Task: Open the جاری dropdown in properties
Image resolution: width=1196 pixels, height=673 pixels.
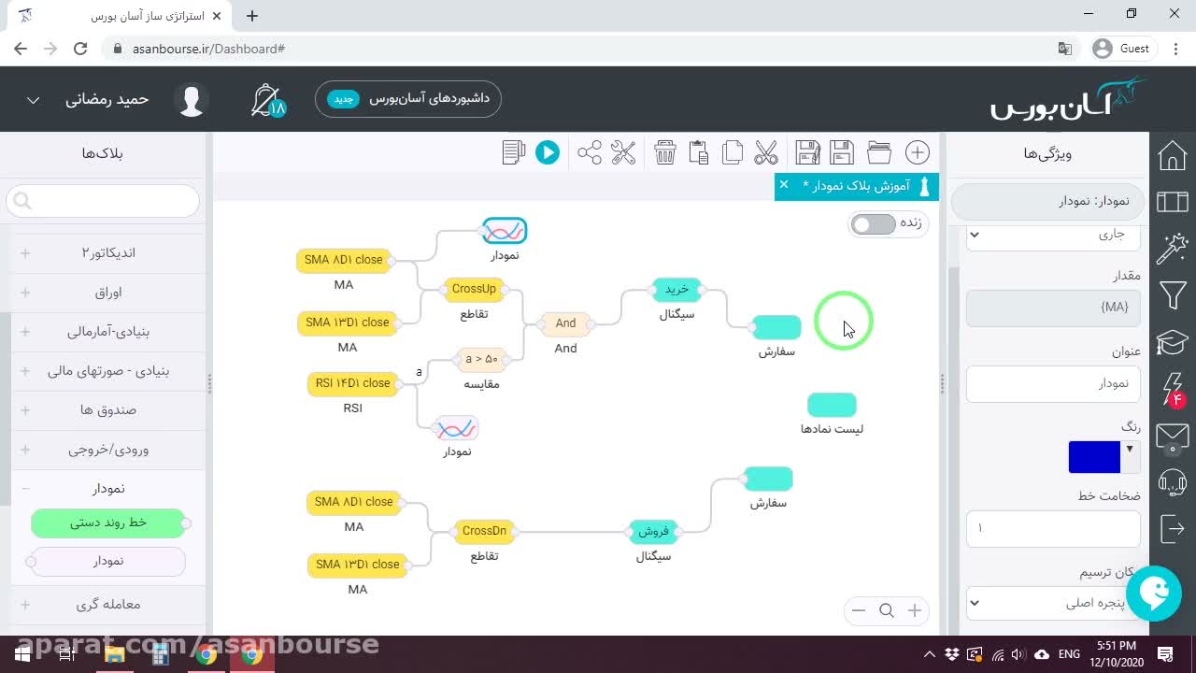Action: pos(1053,235)
